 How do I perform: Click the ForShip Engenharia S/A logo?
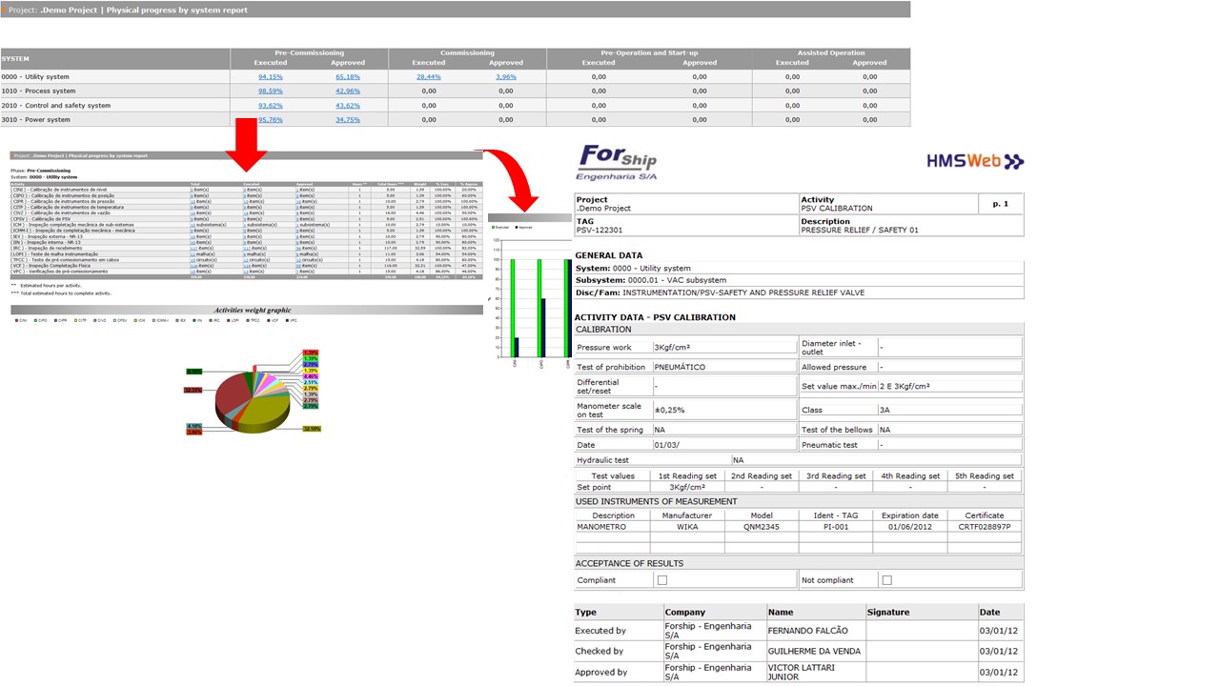pos(617,163)
